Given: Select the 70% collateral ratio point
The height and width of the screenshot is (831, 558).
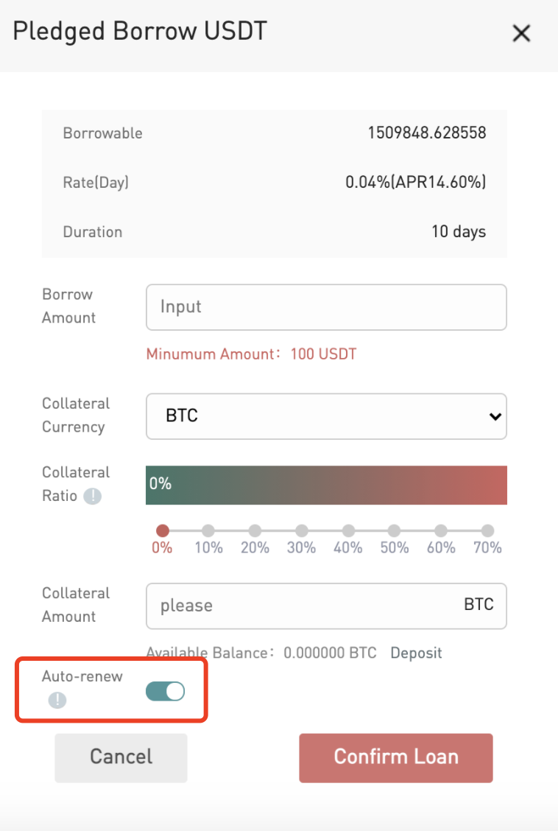Looking at the screenshot, I should [x=487, y=530].
